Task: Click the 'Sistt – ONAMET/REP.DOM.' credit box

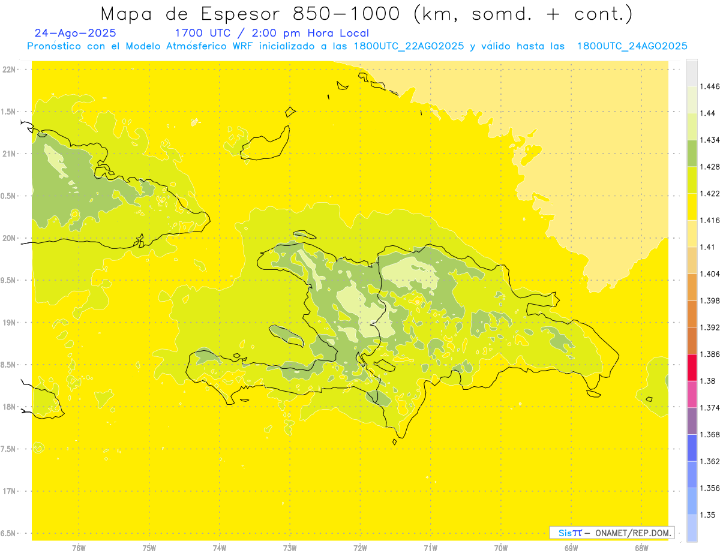Action: click(x=612, y=533)
